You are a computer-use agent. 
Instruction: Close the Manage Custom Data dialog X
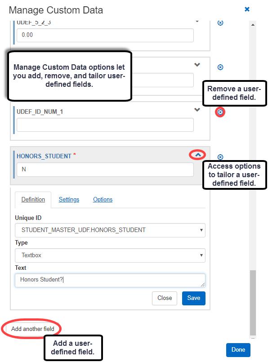[x=247, y=9]
